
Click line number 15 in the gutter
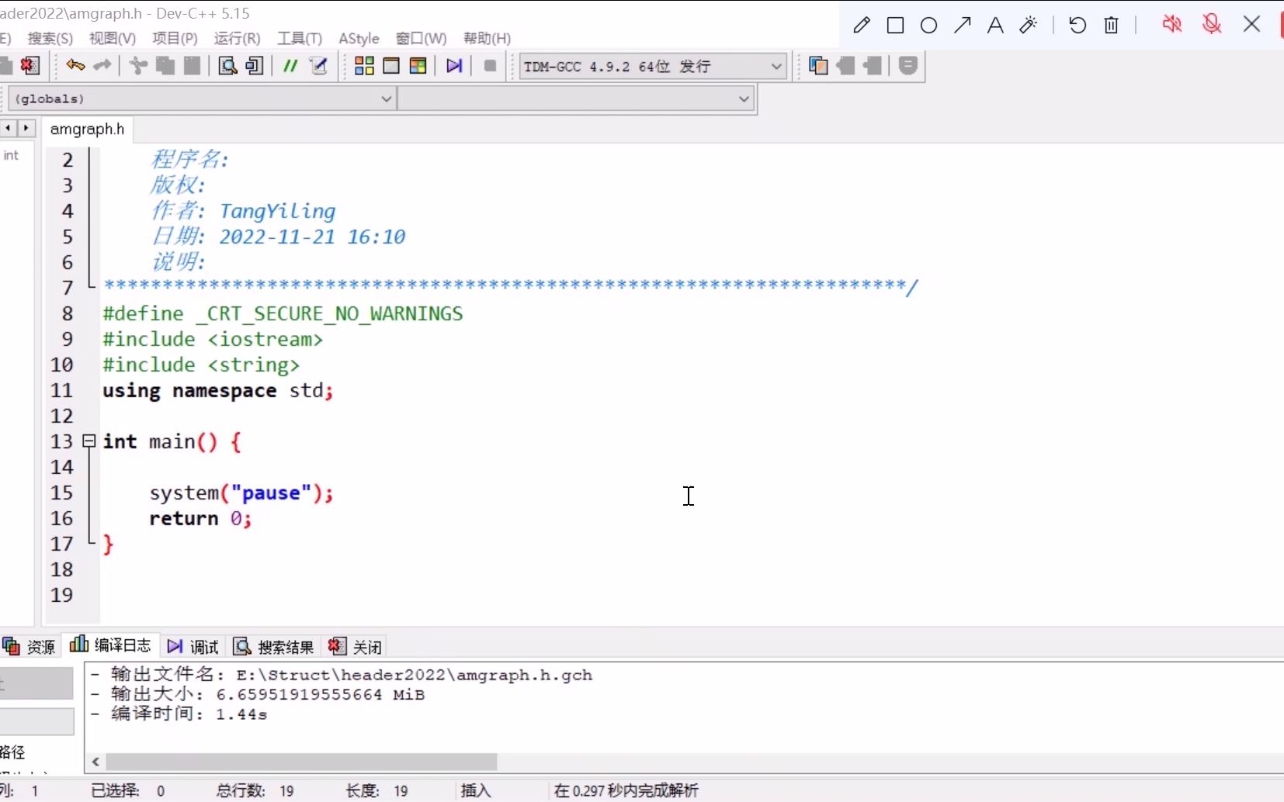click(x=61, y=493)
